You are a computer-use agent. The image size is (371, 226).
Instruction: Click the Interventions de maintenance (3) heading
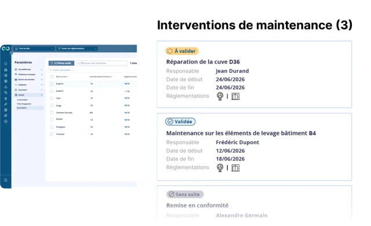[x=255, y=25]
